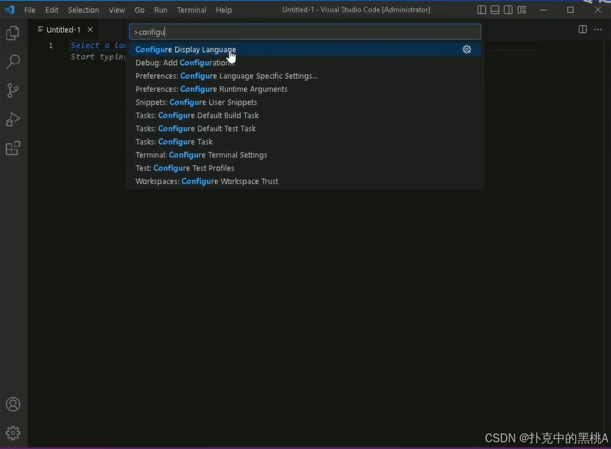This screenshot has height=449, width=611.
Task: Open the Search view in activity bar
Action: [x=13, y=61]
